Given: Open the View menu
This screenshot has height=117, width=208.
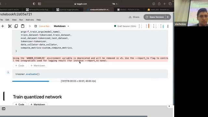Looking at the screenshot, I should pyautogui.click(x=14, y=20).
